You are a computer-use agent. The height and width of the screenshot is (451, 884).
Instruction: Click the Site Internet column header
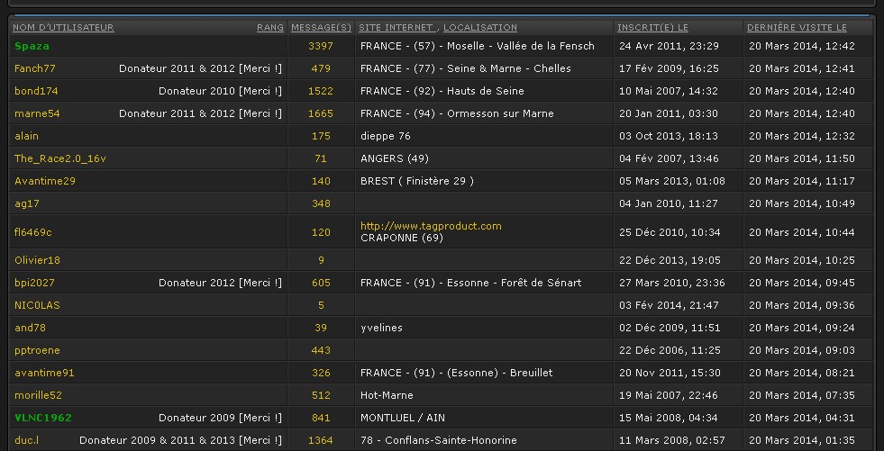(x=397, y=28)
